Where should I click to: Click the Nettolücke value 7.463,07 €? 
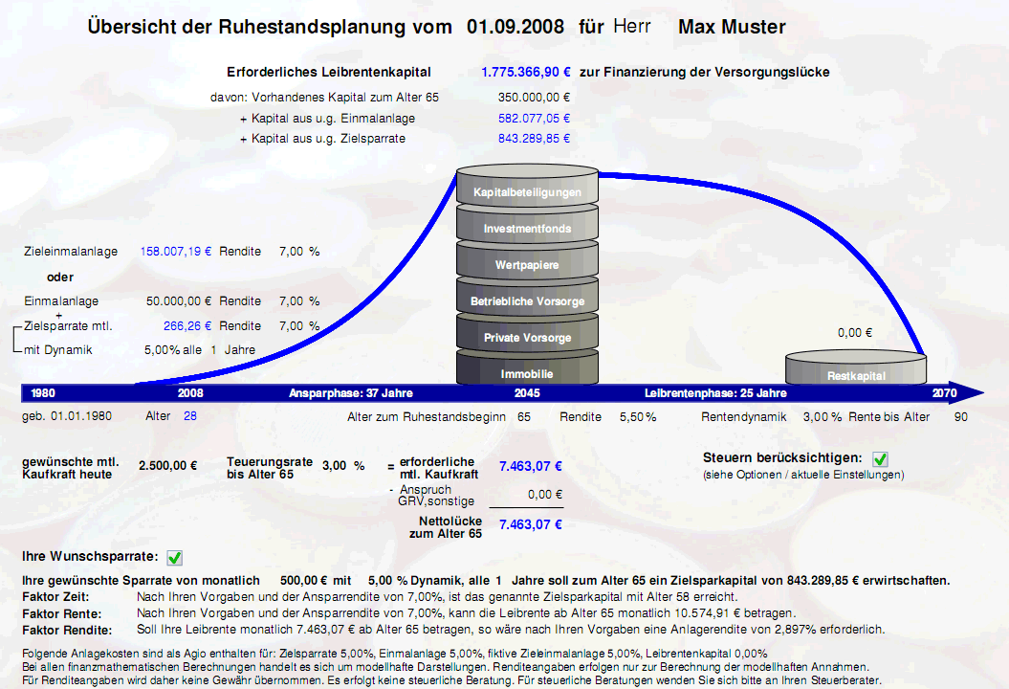coord(530,524)
